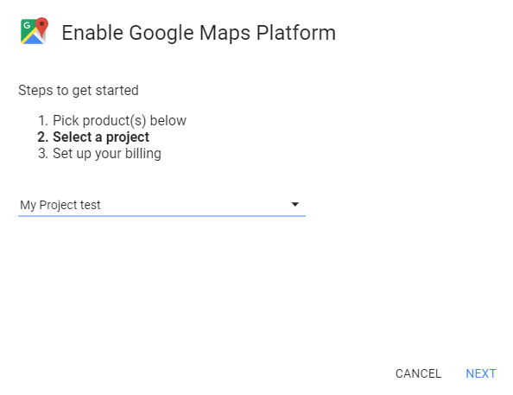Open the My Project test dropdown
Image resolution: width=513 pixels, height=395 pixels.
click(161, 206)
